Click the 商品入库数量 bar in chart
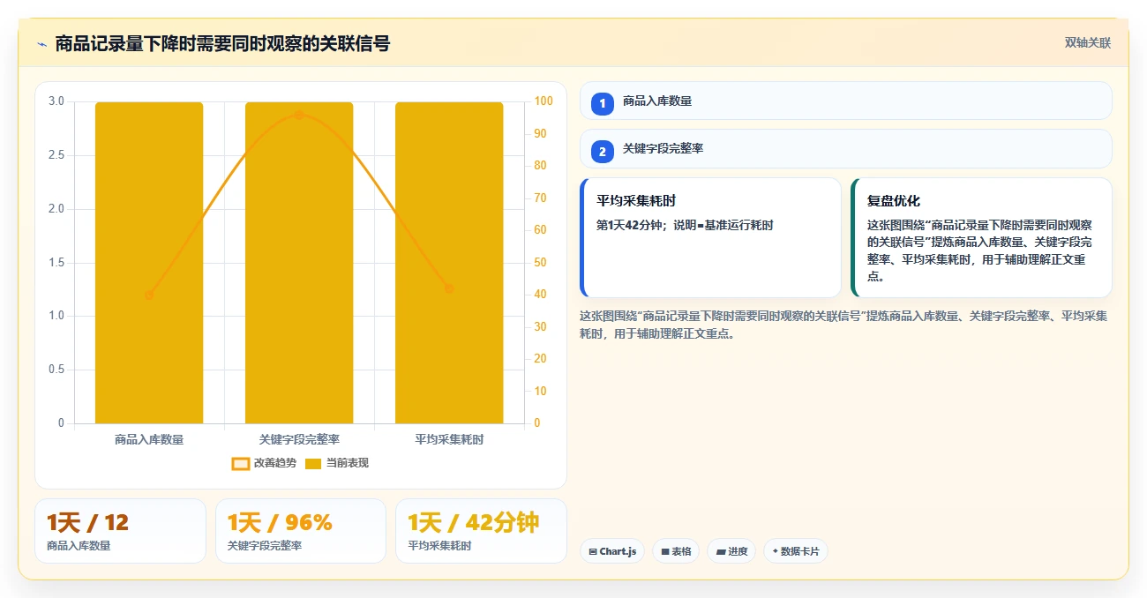Screen dimensions: 1147x598 tap(149, 263)
